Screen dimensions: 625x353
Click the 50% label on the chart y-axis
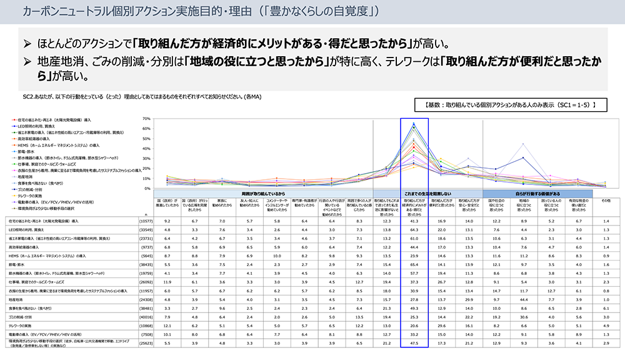pyautogui.click(x=146, y=139)
